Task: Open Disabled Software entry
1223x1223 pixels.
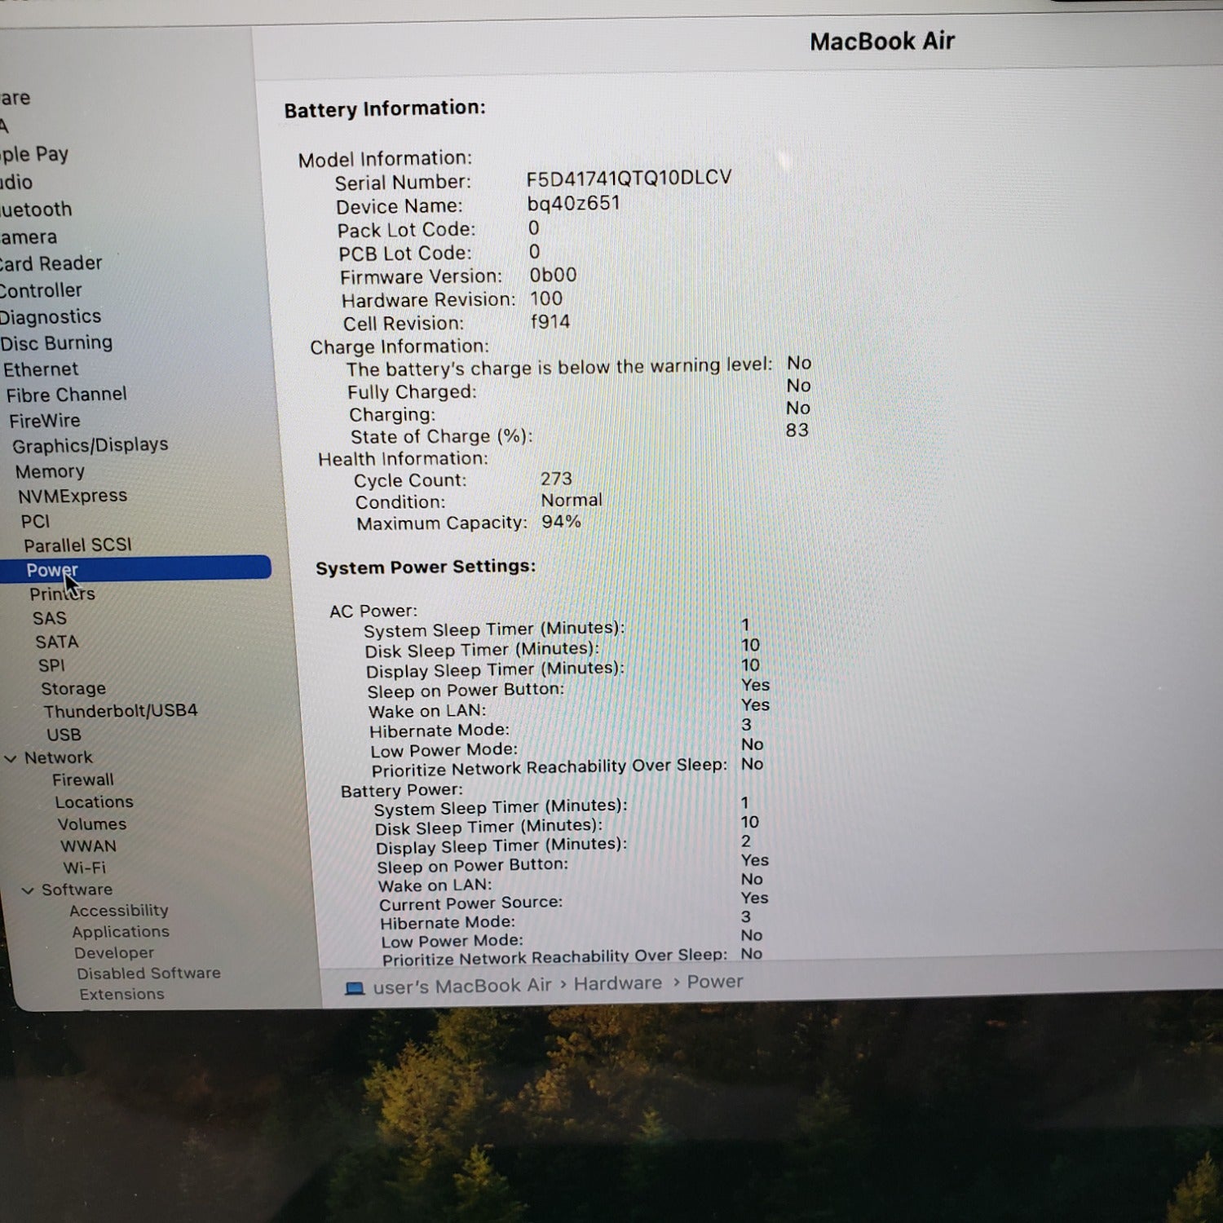Action: click(x=148, y=974)
